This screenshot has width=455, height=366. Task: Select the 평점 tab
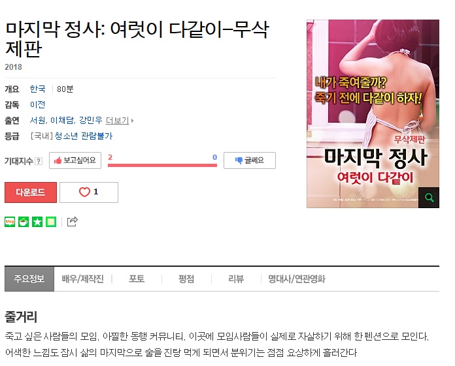click(186, 279)
